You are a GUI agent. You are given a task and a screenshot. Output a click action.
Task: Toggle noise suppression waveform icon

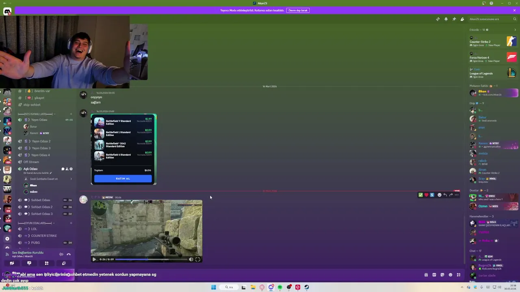(x=61, y=254)
